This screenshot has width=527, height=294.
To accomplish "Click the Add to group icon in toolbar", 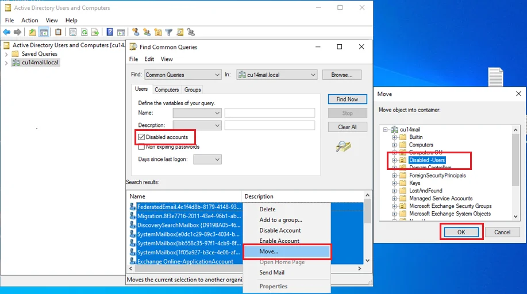I will (x=191, y=32).
